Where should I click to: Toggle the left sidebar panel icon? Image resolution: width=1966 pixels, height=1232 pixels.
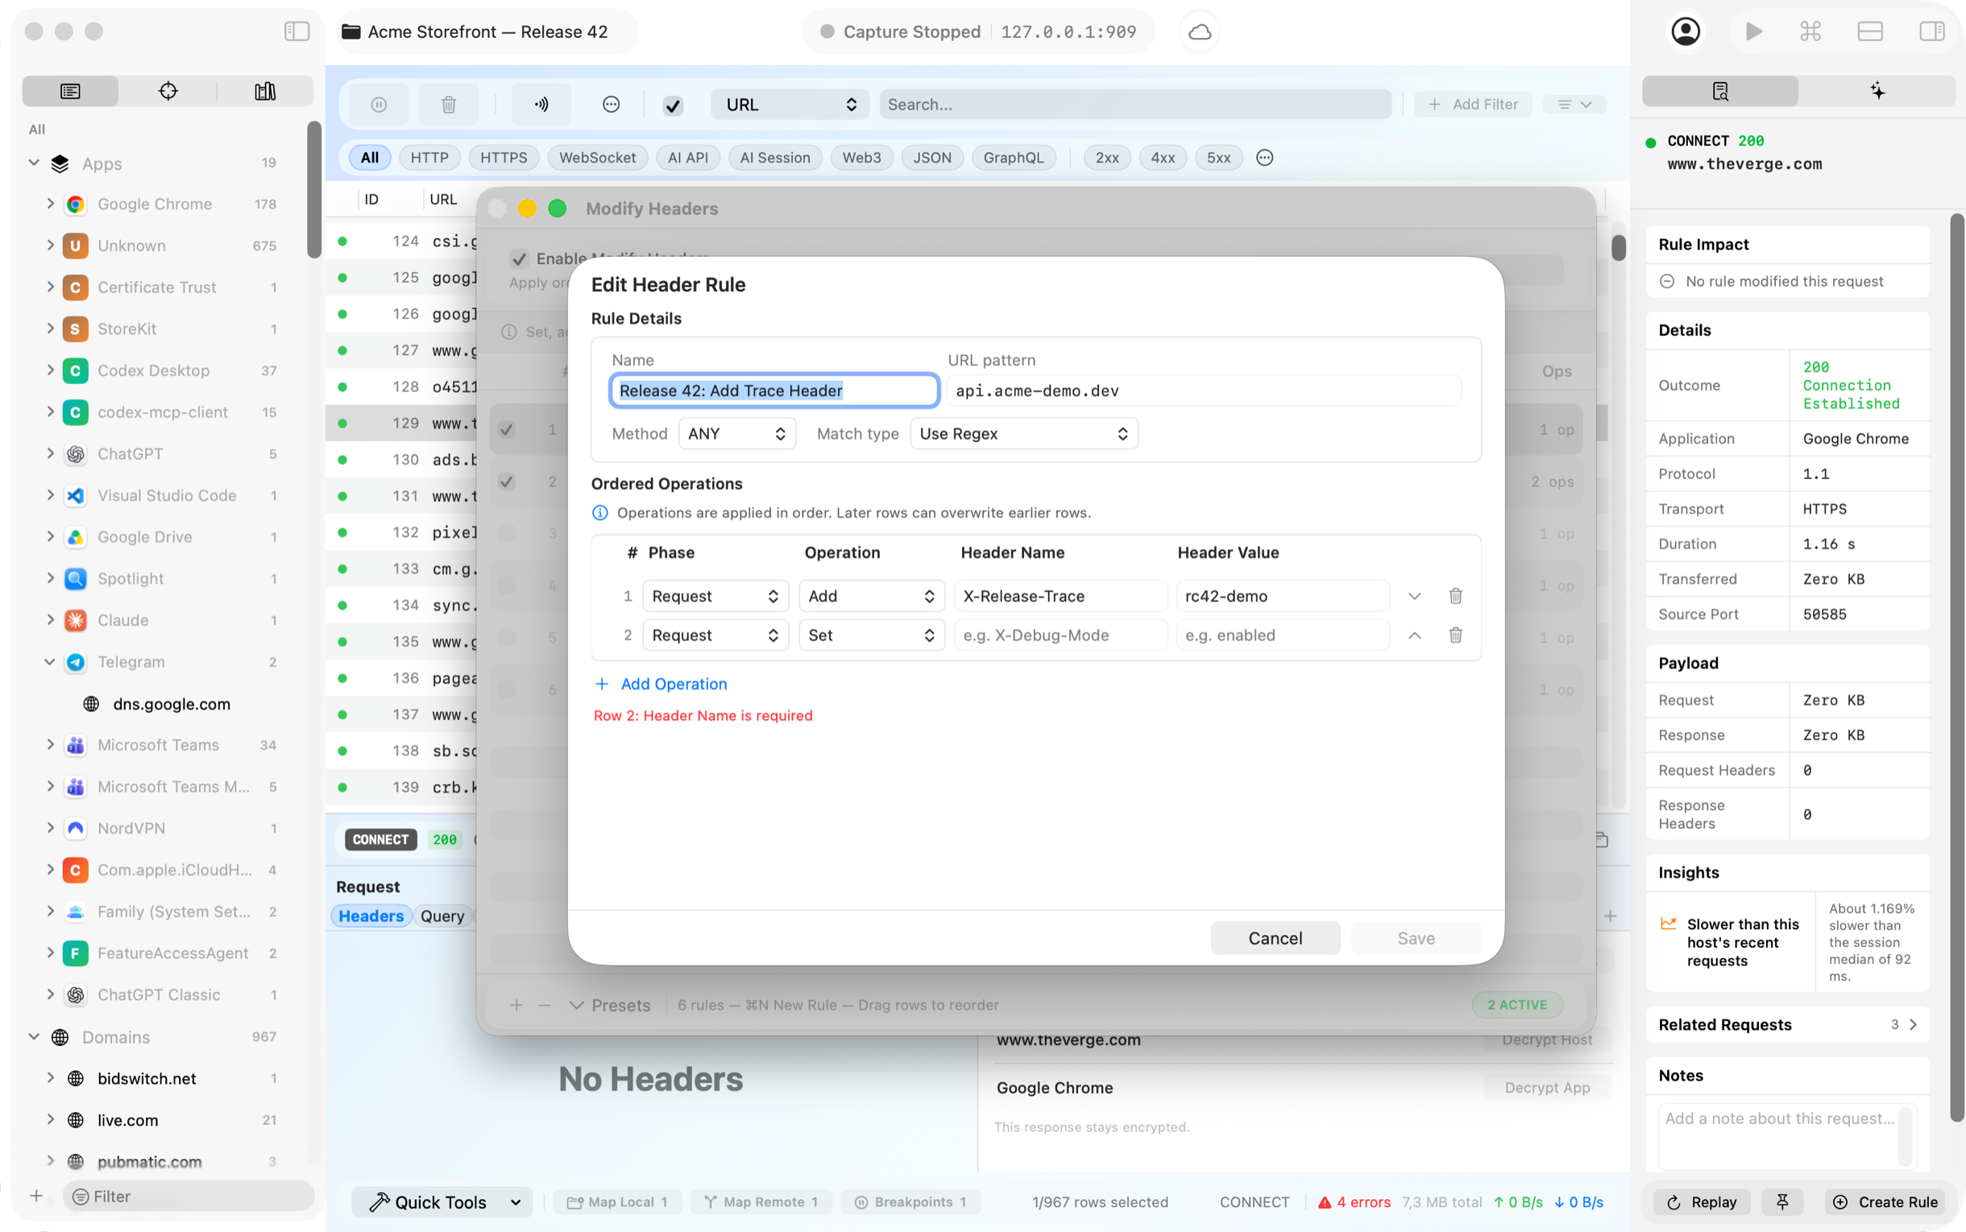297,31
